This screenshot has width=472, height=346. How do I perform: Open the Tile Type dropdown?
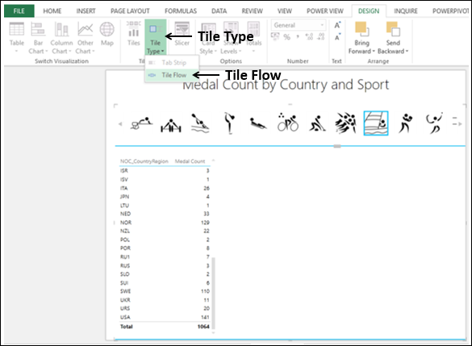[x=156, y=37]
